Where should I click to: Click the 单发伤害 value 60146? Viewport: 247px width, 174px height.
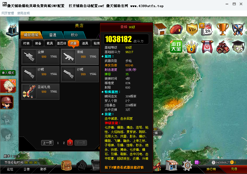click(x=129, y=65)
